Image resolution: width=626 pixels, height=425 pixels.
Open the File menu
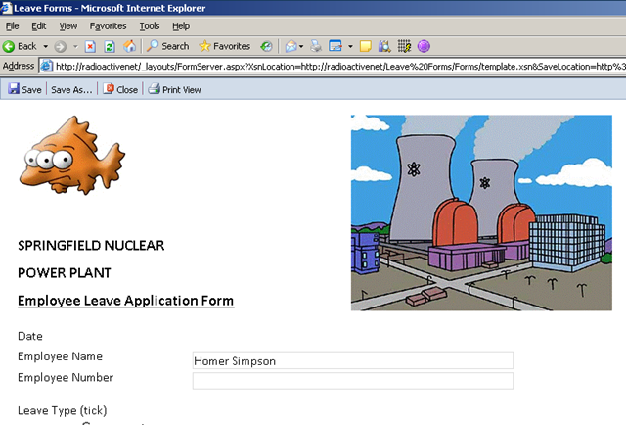coord(12,26)
